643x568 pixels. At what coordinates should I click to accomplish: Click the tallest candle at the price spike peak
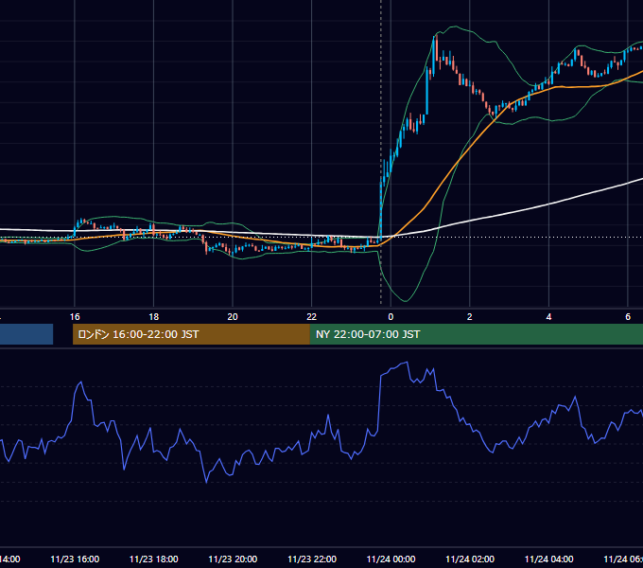(434, 56)
